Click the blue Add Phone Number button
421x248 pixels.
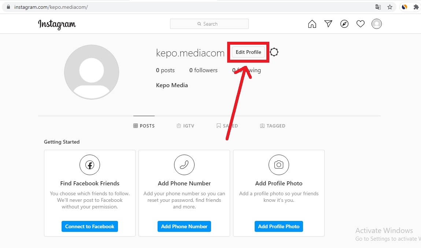coord(184,226)
